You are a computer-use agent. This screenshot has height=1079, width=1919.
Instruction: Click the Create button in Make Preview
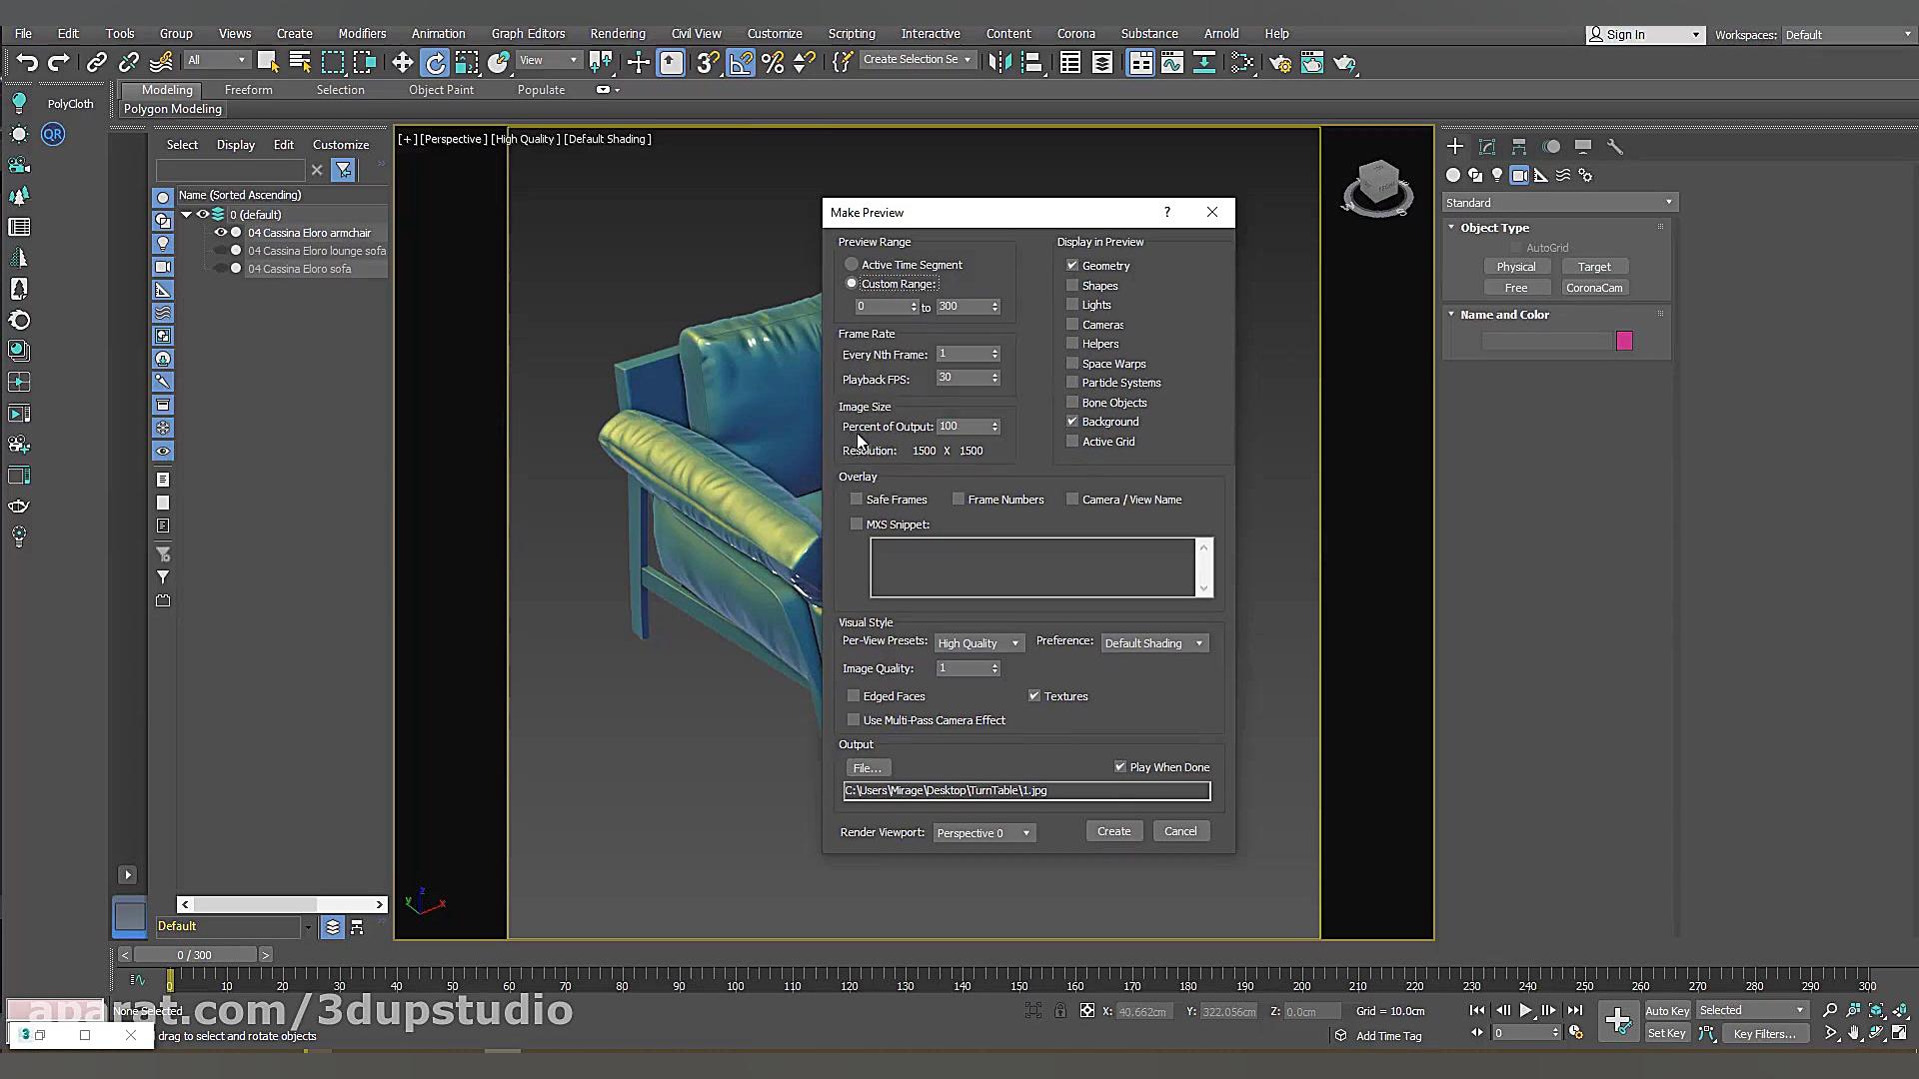(1113, 830)
